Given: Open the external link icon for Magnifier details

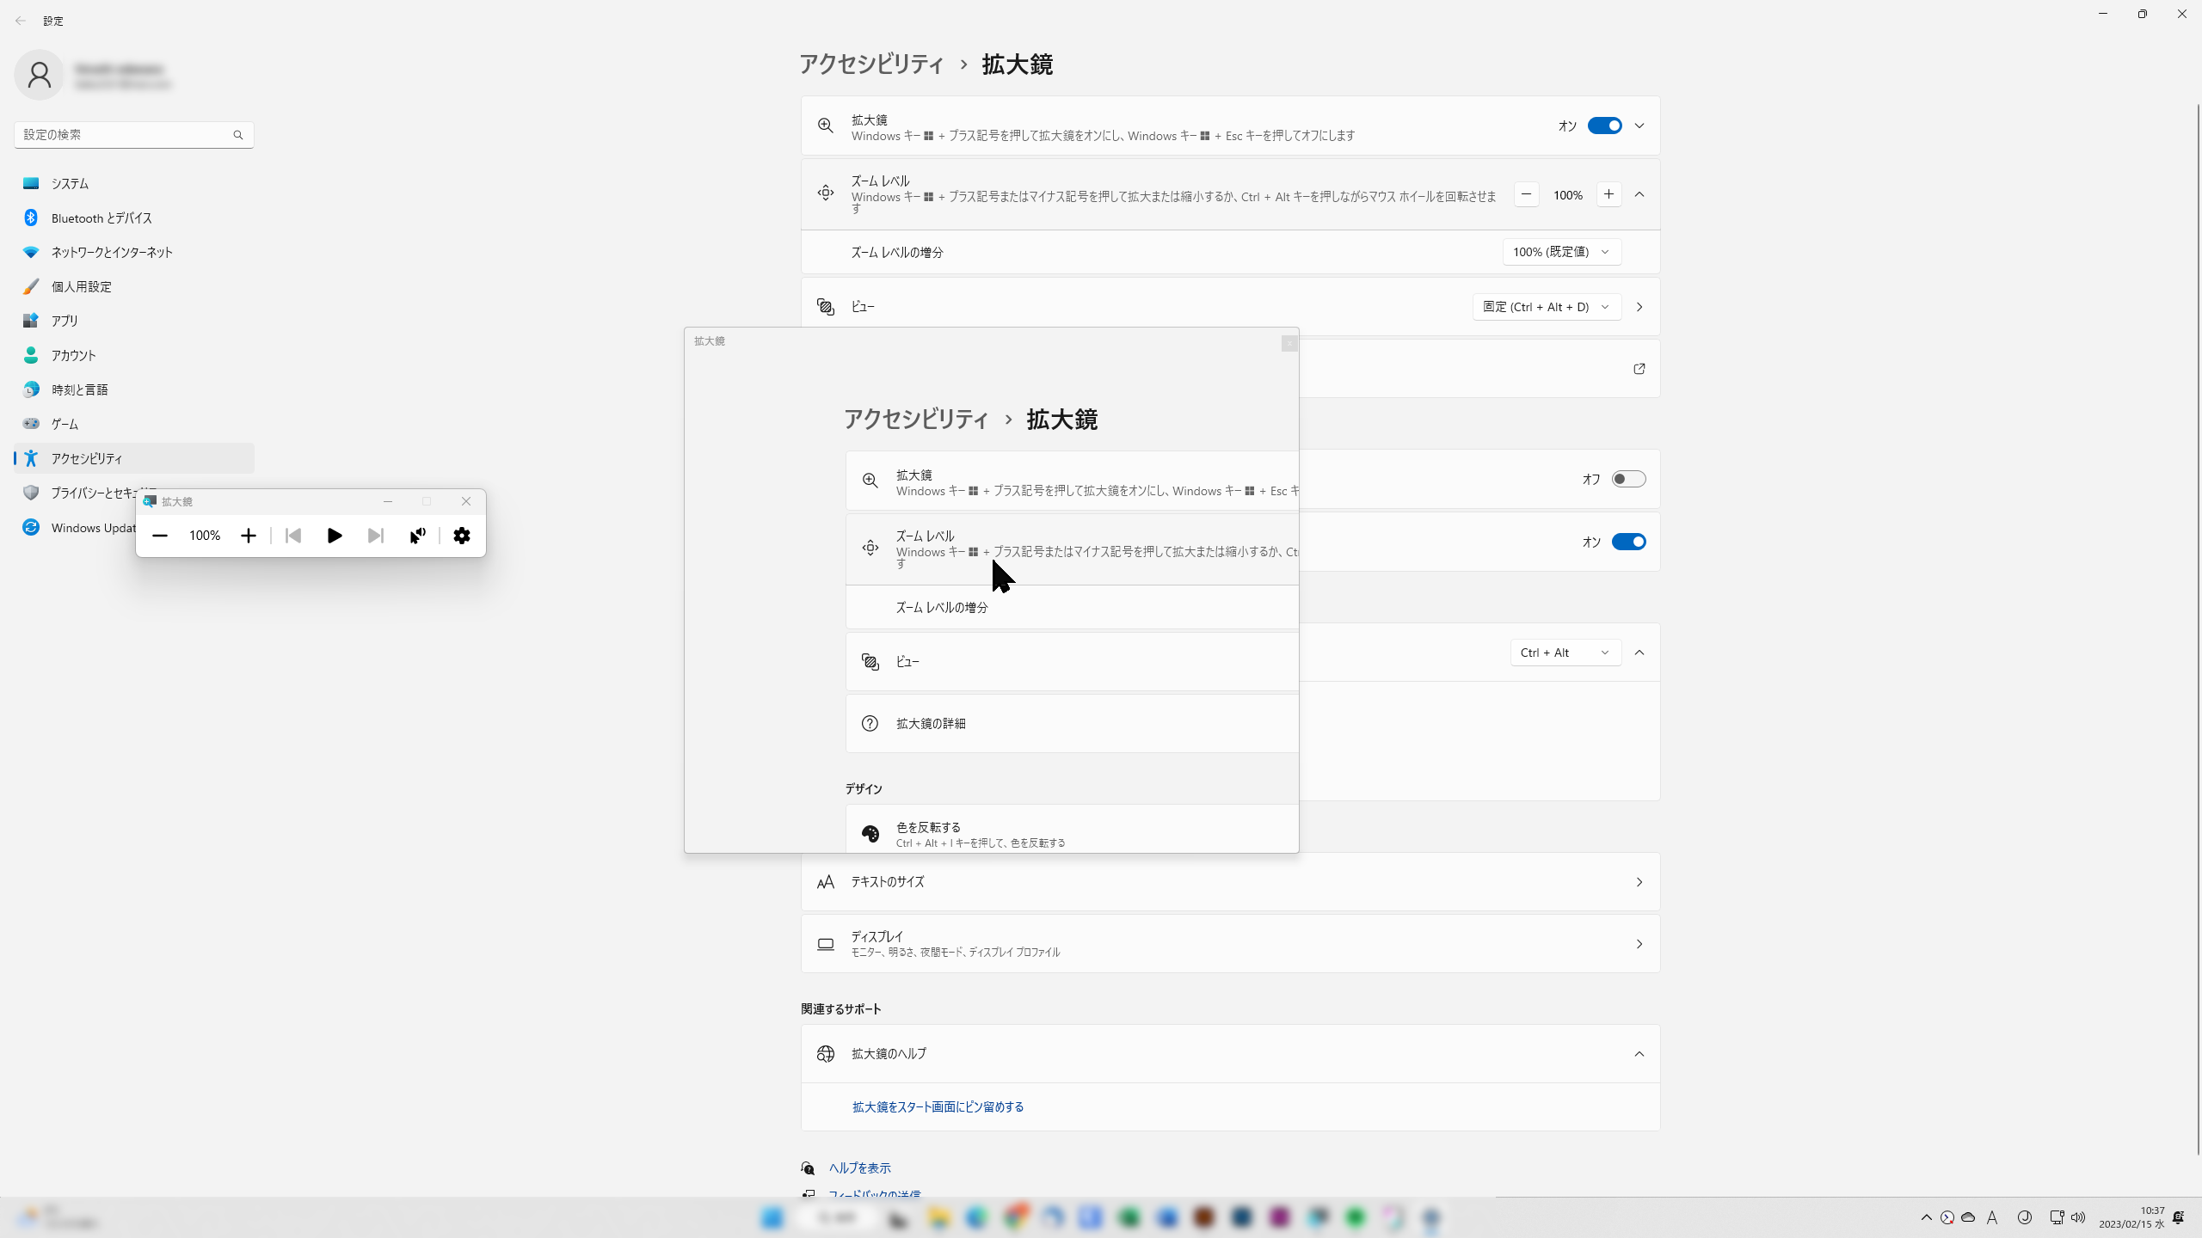Looking at the screenshot, I should point(1639,369).
